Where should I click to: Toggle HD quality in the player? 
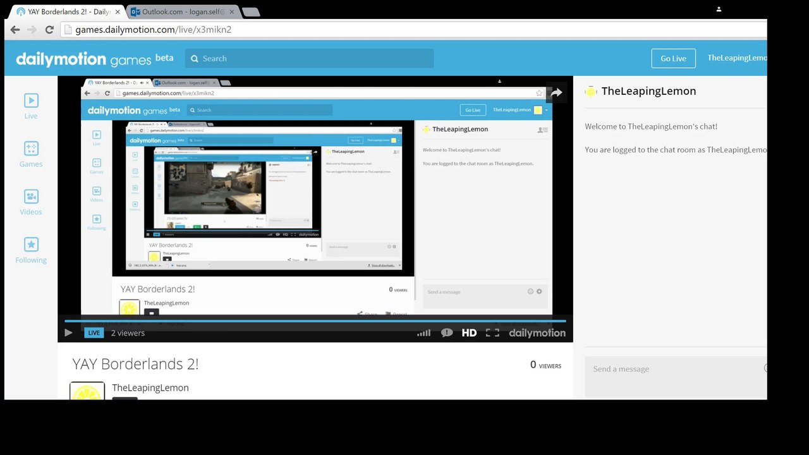469,333
